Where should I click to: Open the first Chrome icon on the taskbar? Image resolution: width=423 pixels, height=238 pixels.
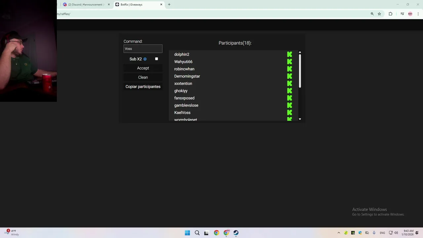coord(216,233)
